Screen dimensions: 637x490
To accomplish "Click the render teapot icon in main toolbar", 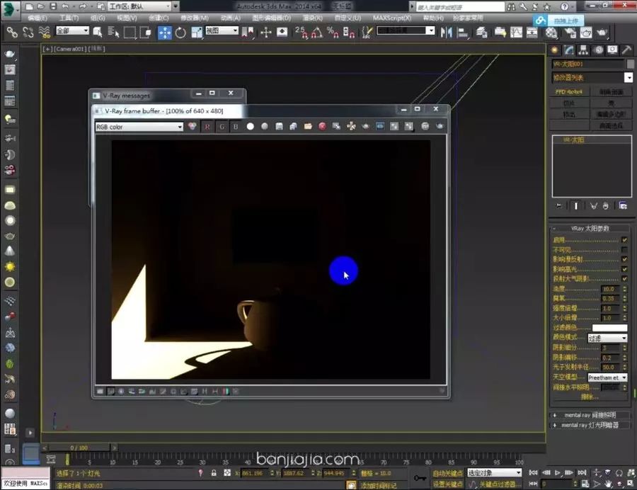I will click(602, 33).
